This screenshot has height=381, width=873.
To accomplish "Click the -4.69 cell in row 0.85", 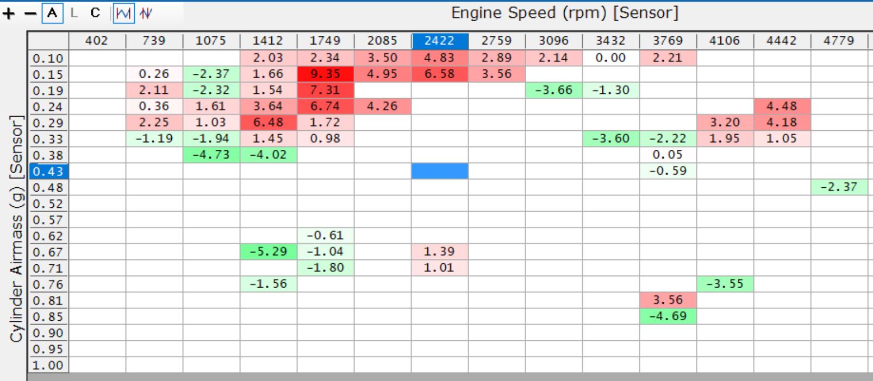I will point(668,316).
